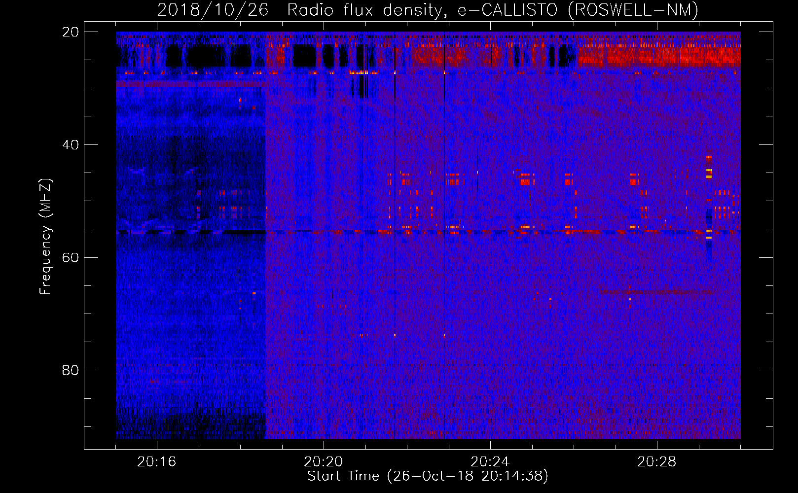The height and width of the screenshot is (493, 798).
Task: Click the 'Frequency (MHZ)' axis label
Action: tap(45, 237)
